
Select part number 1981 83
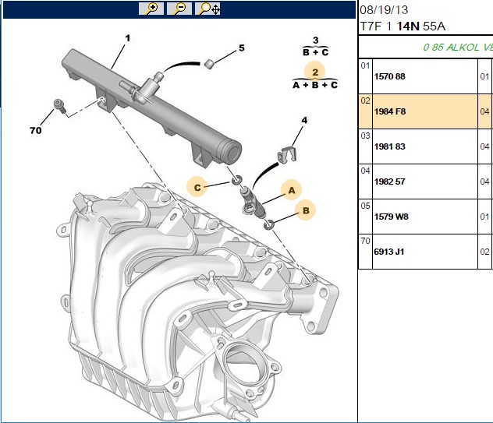point(389,146)
